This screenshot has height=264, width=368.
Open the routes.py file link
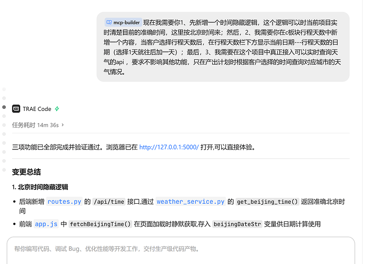coord(65,202)
